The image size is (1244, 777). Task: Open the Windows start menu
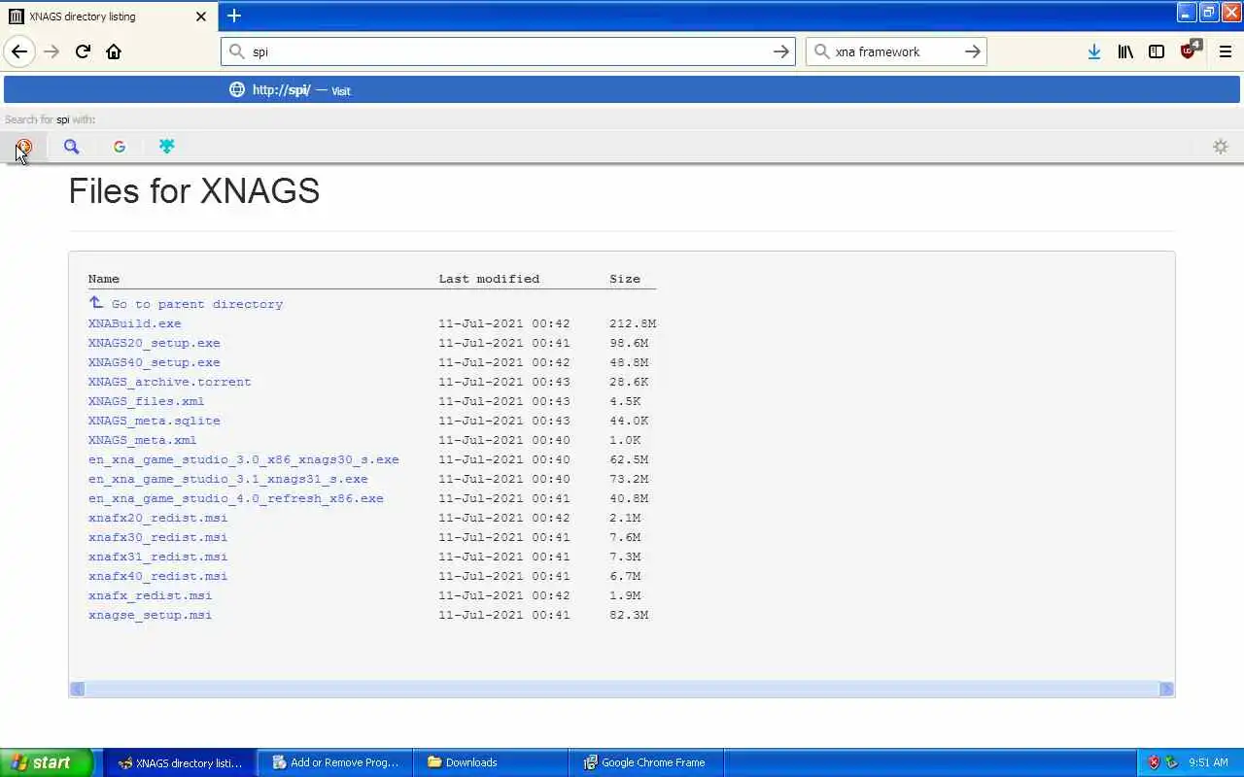coord(47,762)
